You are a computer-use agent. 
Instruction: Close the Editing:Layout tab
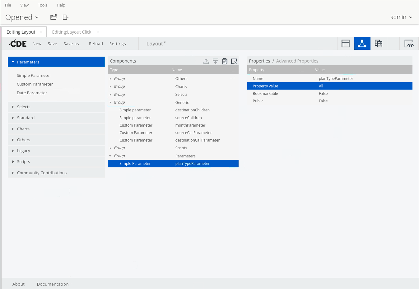[x=41, y=32]
